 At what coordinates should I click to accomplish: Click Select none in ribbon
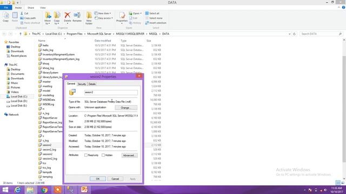click(x=154, y=18)
